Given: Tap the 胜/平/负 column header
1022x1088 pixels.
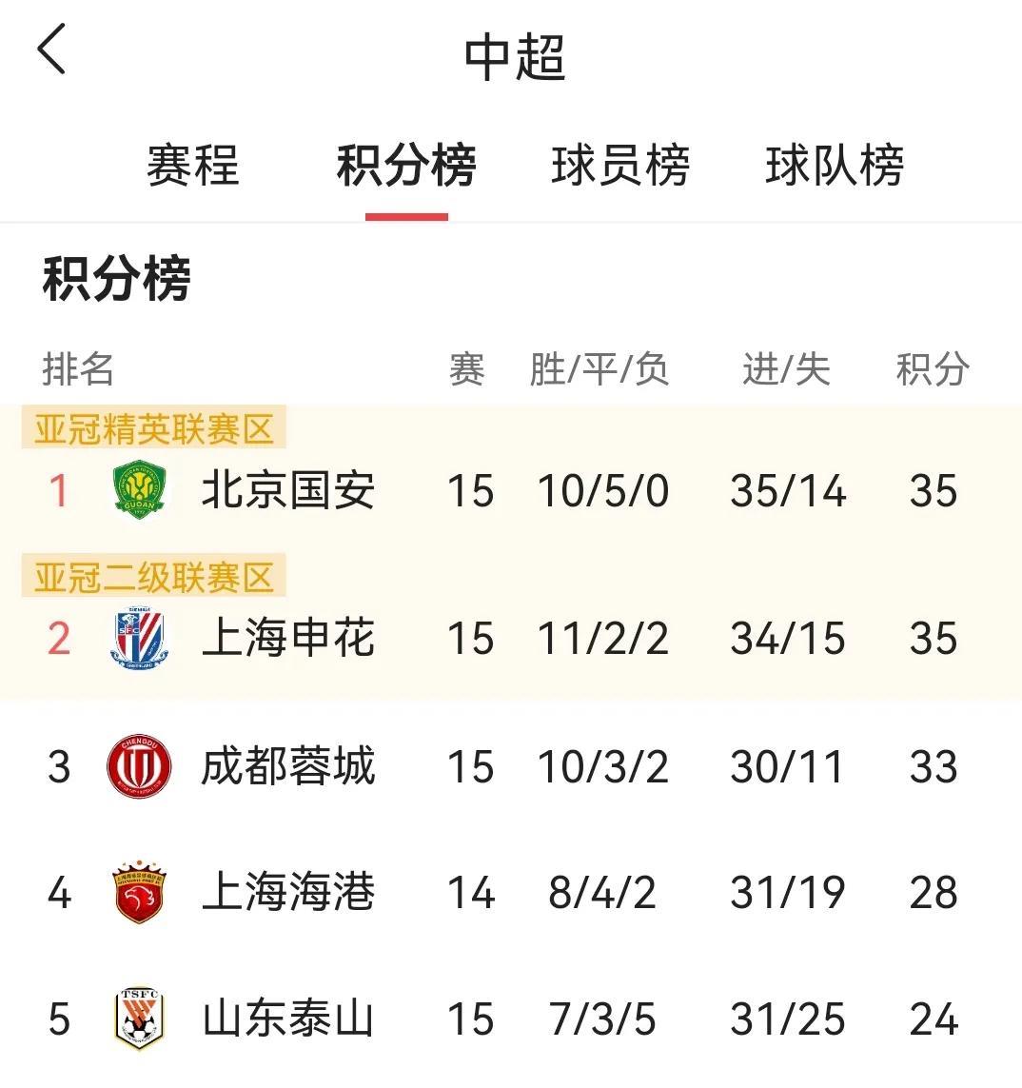Looking at the screenshot, I should 599,368.
